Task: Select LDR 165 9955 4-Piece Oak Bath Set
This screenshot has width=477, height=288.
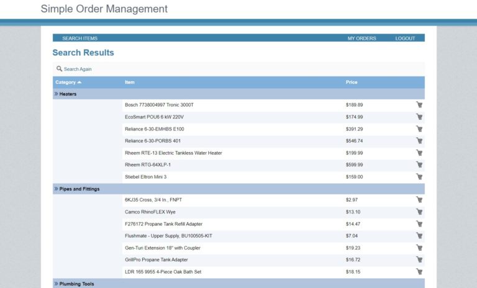Action: (163, 272)
